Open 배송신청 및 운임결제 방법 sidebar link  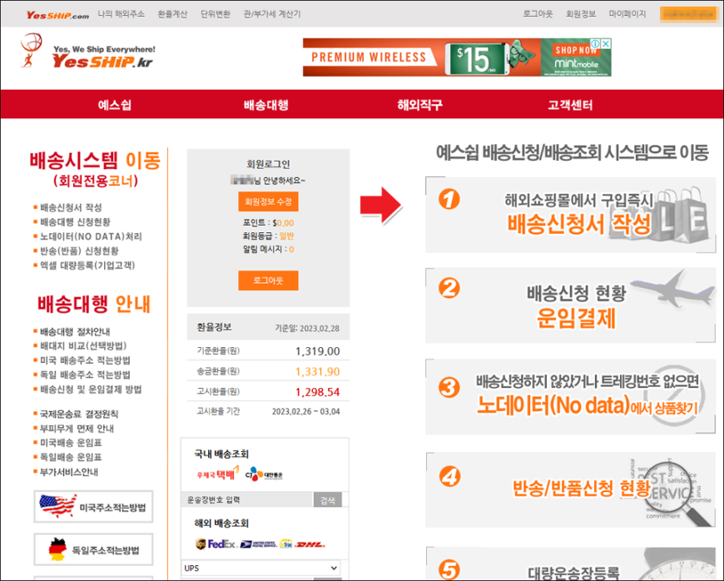tap(91, 390)
